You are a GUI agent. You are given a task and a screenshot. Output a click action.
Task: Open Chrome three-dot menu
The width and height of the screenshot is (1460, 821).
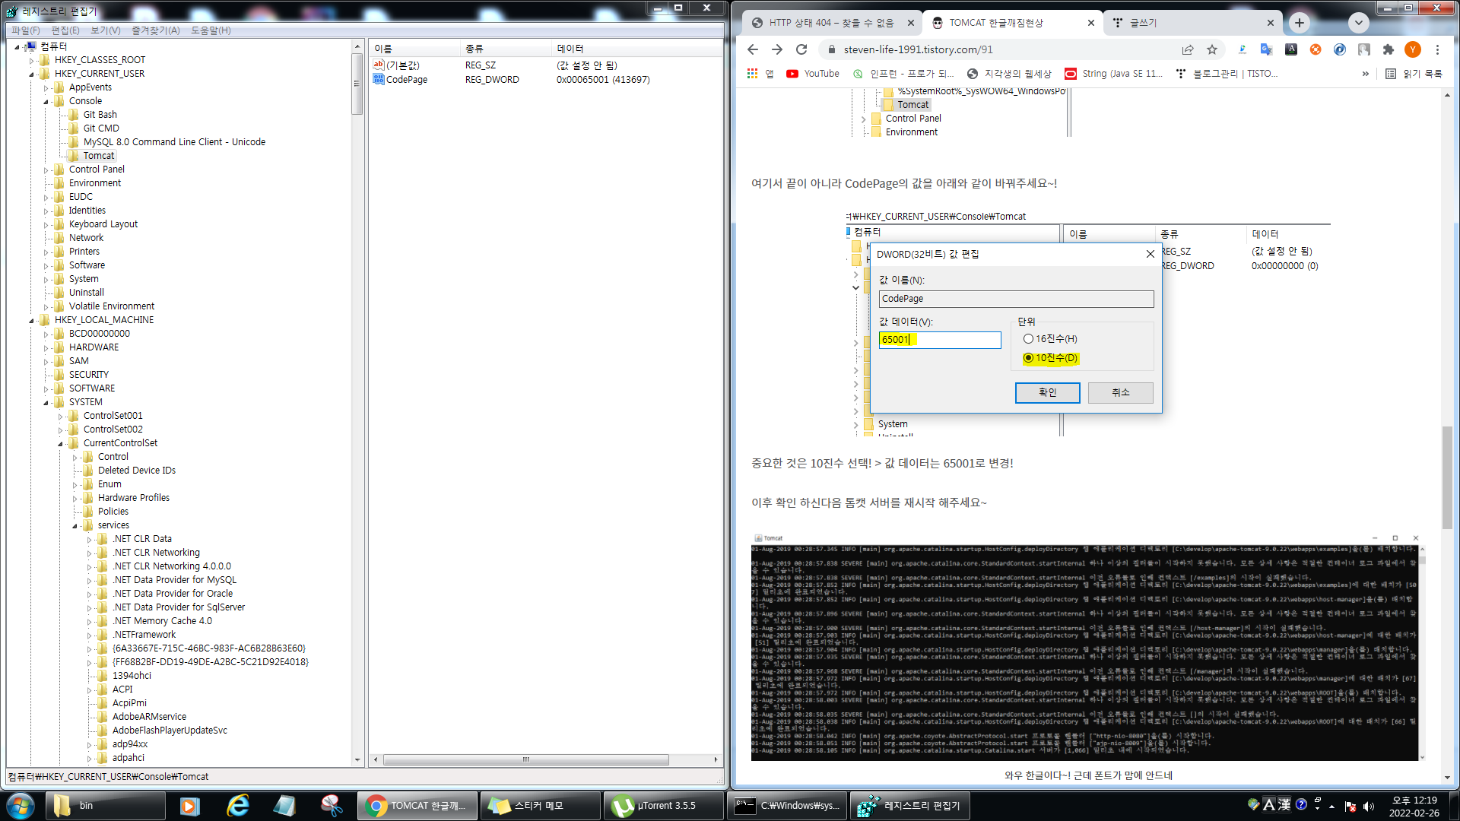click(x=1437, y=49)
